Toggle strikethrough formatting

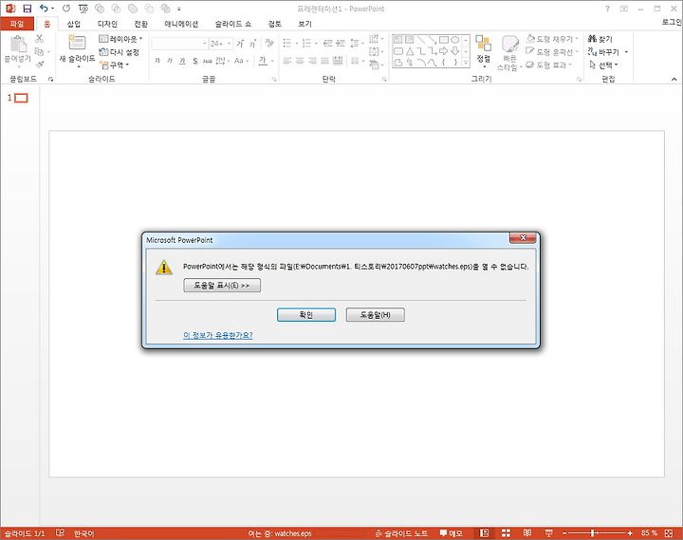[x=208, y=61]
